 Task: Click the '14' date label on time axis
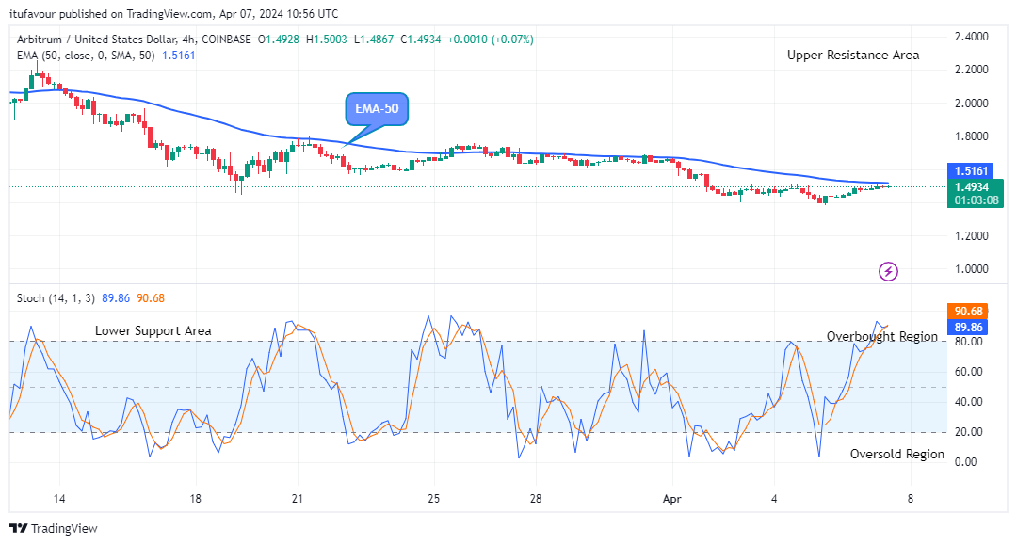59,499
